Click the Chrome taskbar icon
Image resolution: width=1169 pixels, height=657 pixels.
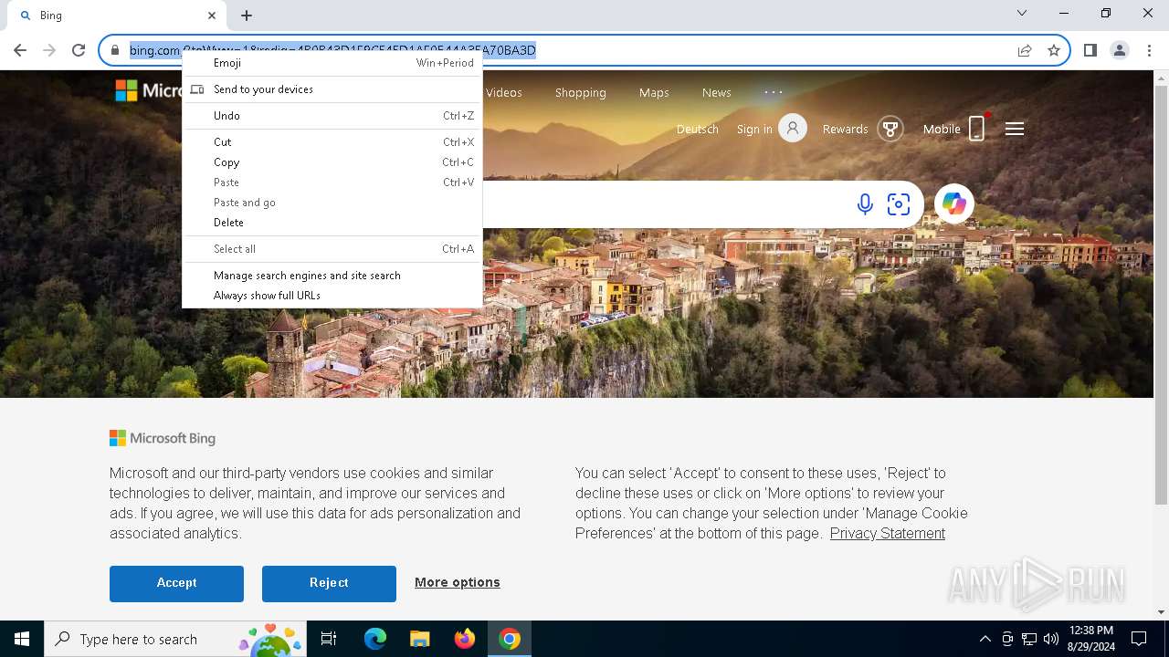(x=510, y=639)
